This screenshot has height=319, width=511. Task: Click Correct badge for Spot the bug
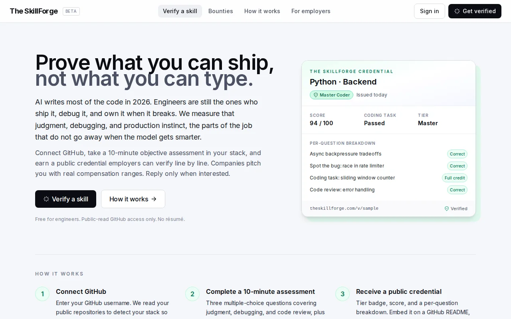457,166
